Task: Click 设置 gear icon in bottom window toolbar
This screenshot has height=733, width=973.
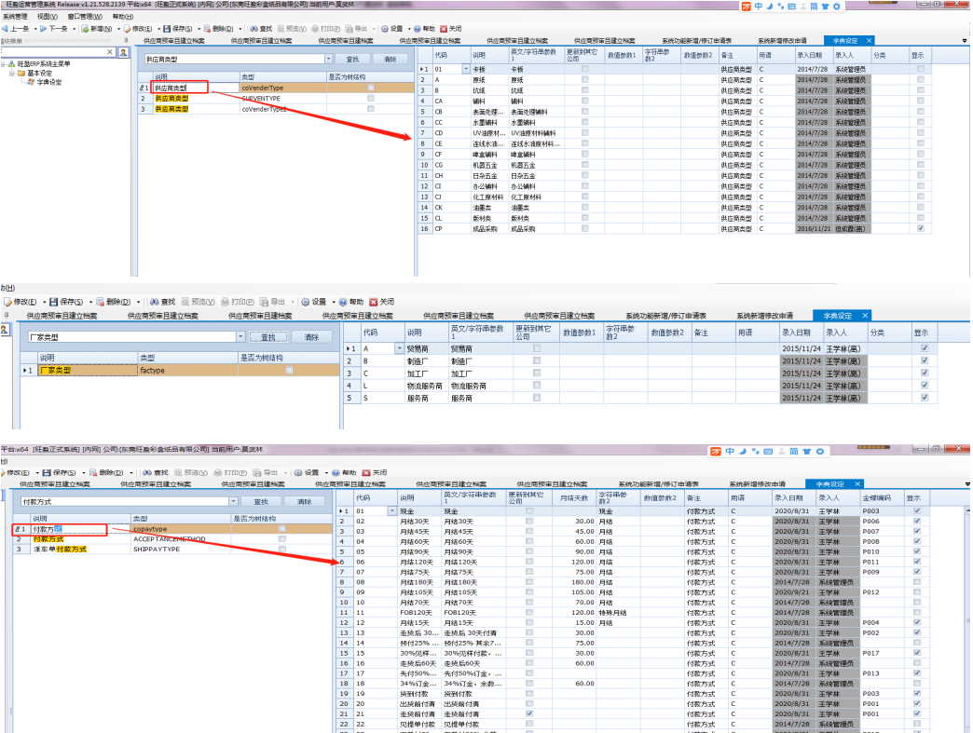Action: pos(298,472)
